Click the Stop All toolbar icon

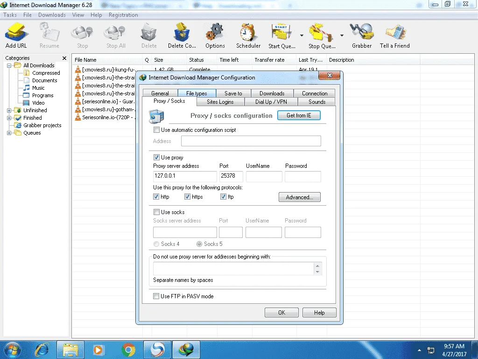pyautogui.click(x=115, y=32)
